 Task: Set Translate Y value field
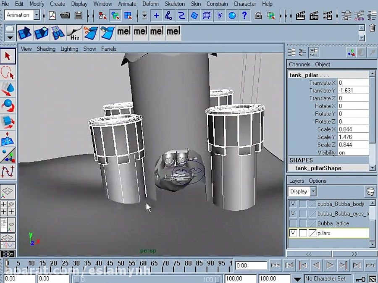point(353,90)
